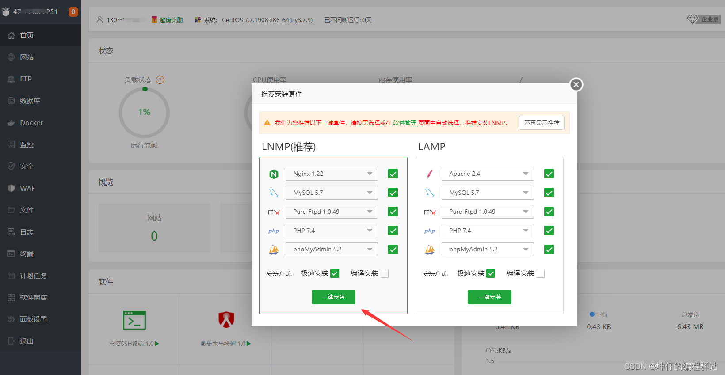Screen dimensions: 725x375
Task: Enable LAMP 编译安装 checkbox
Action: [x=540, y=273]
